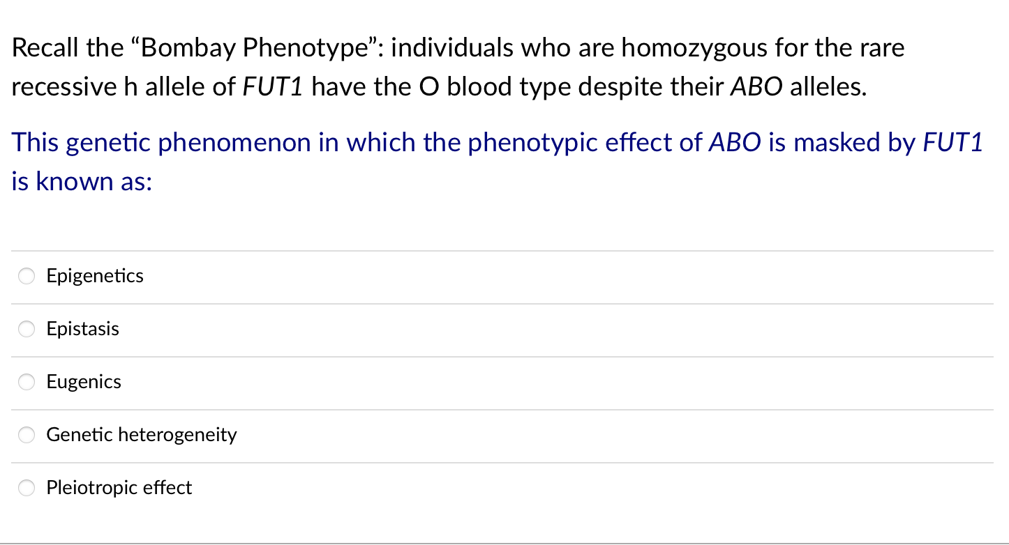This screenshot has width=1009, height=545.
Task: Select the Epigenetics radio button
Action: (27, 276)
